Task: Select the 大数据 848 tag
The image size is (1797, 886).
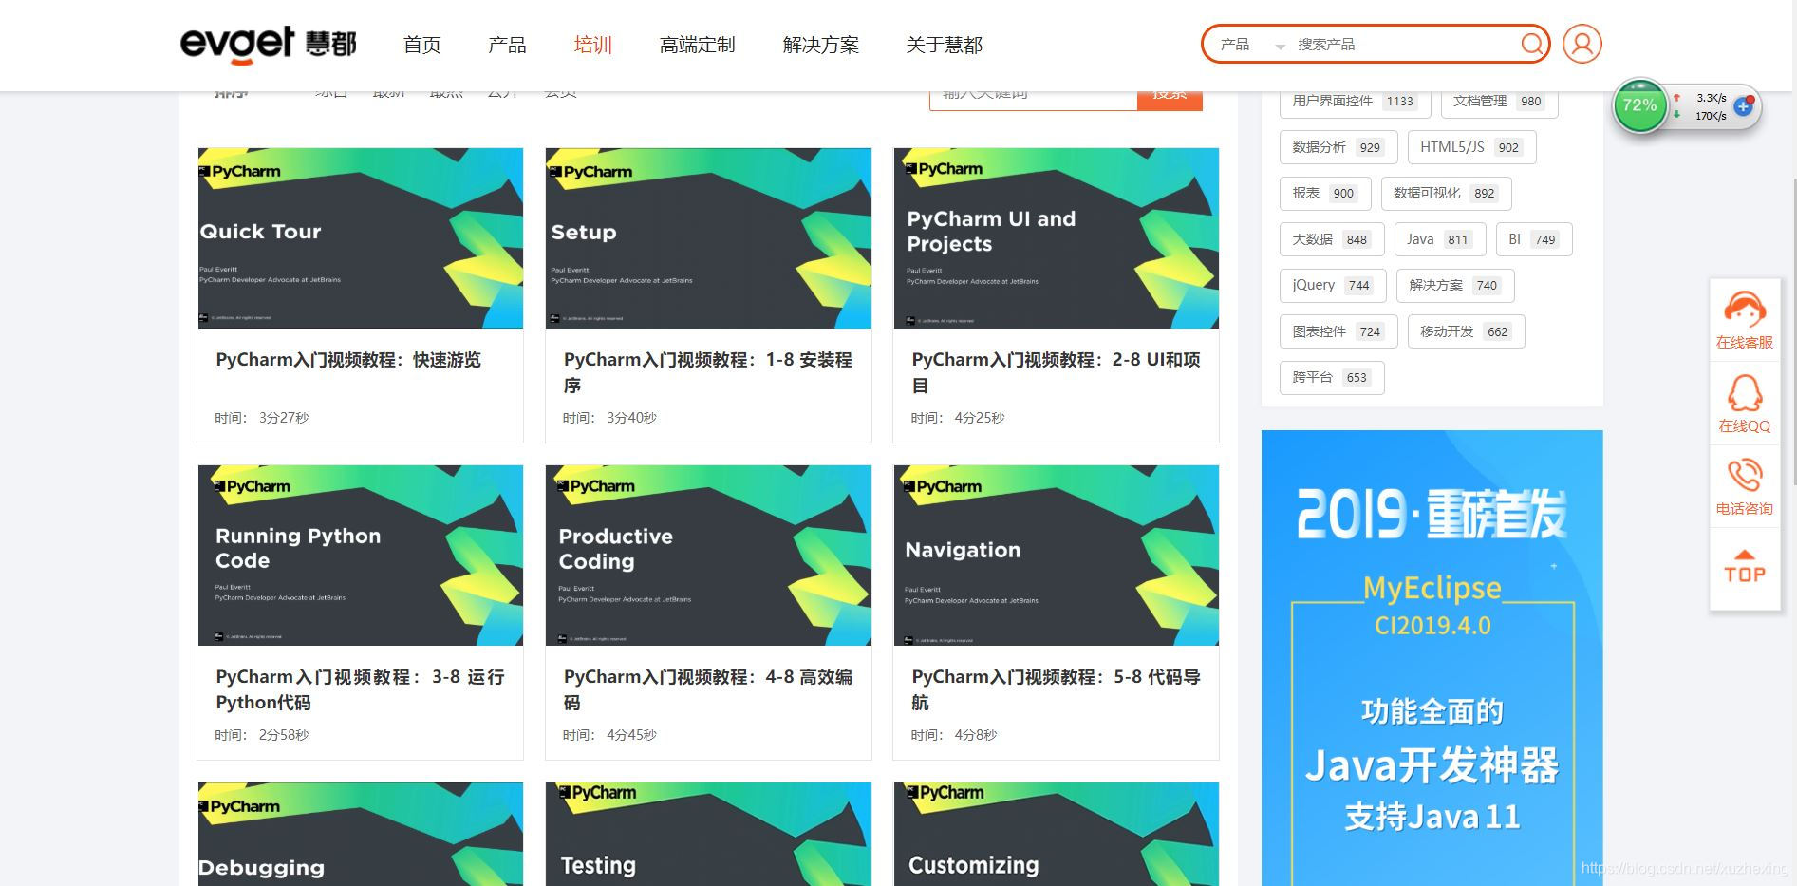Action: pyautogui.click(x=1331, y=239)
